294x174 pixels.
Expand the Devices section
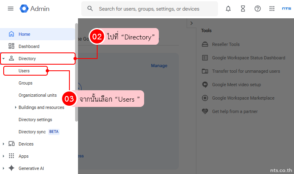4,144
